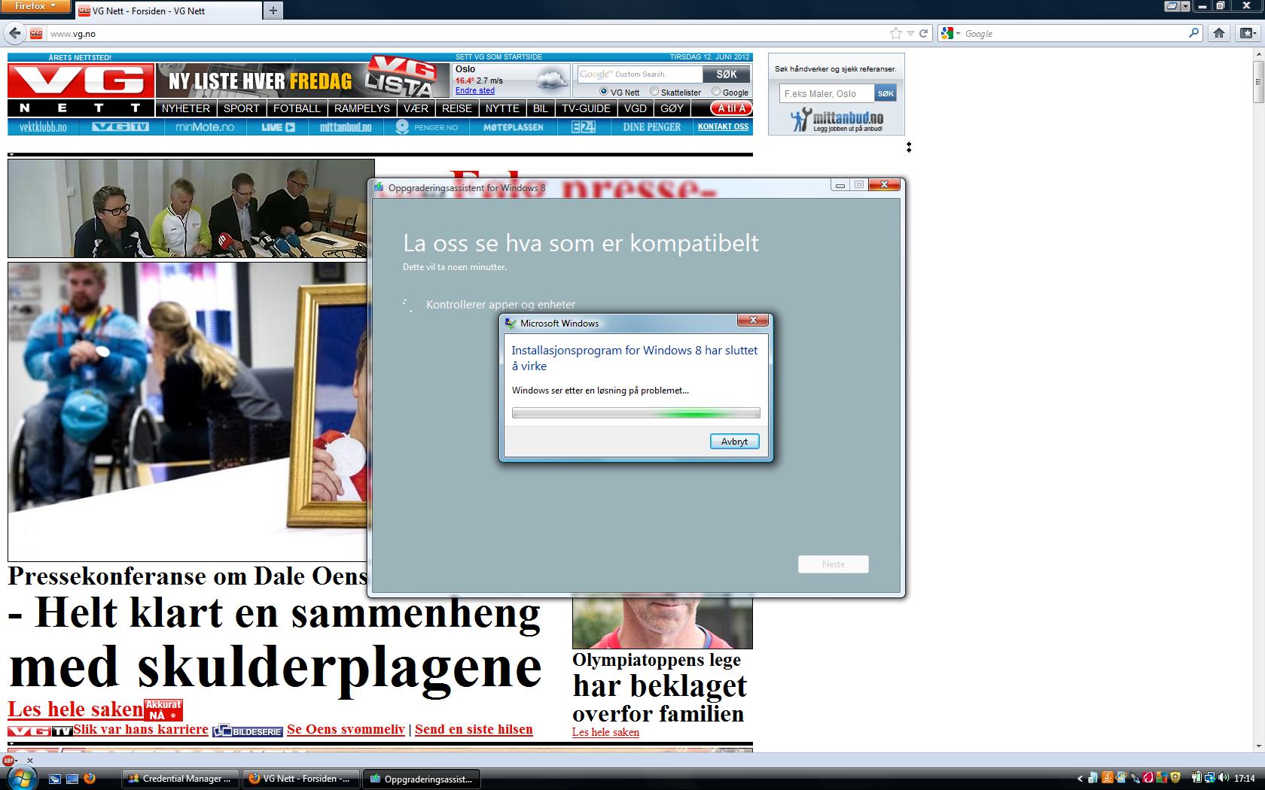Click Avbryt in Microsoft Windows dialog
Image resolution: width=1265 pixels, height=790 pixels.
click(x=734, y=442)
